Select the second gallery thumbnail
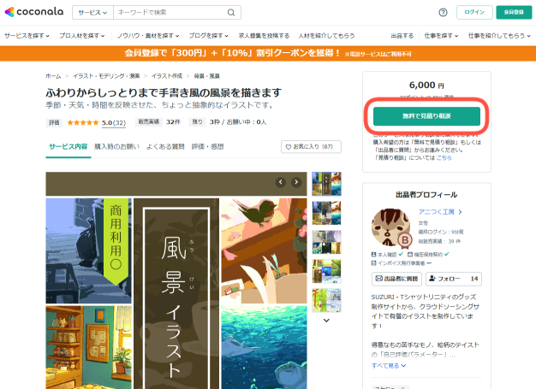 (x=326, y=213)
